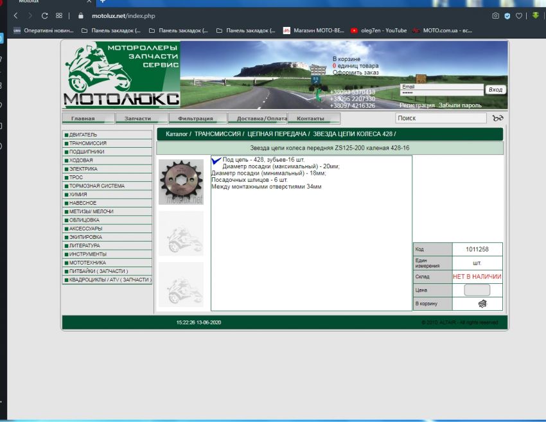Expand the ТОРМОЗНАЯ СИСТЕМА category

click(x=96, y=186)
